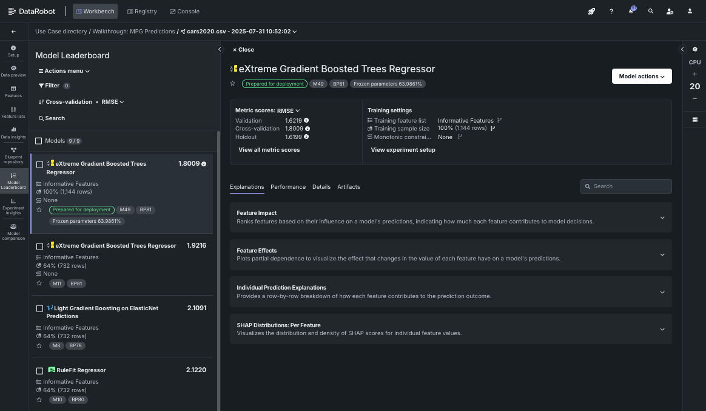706x411 pixels.
Task: Star the RuleFit Regressor model
Action: 39,399
